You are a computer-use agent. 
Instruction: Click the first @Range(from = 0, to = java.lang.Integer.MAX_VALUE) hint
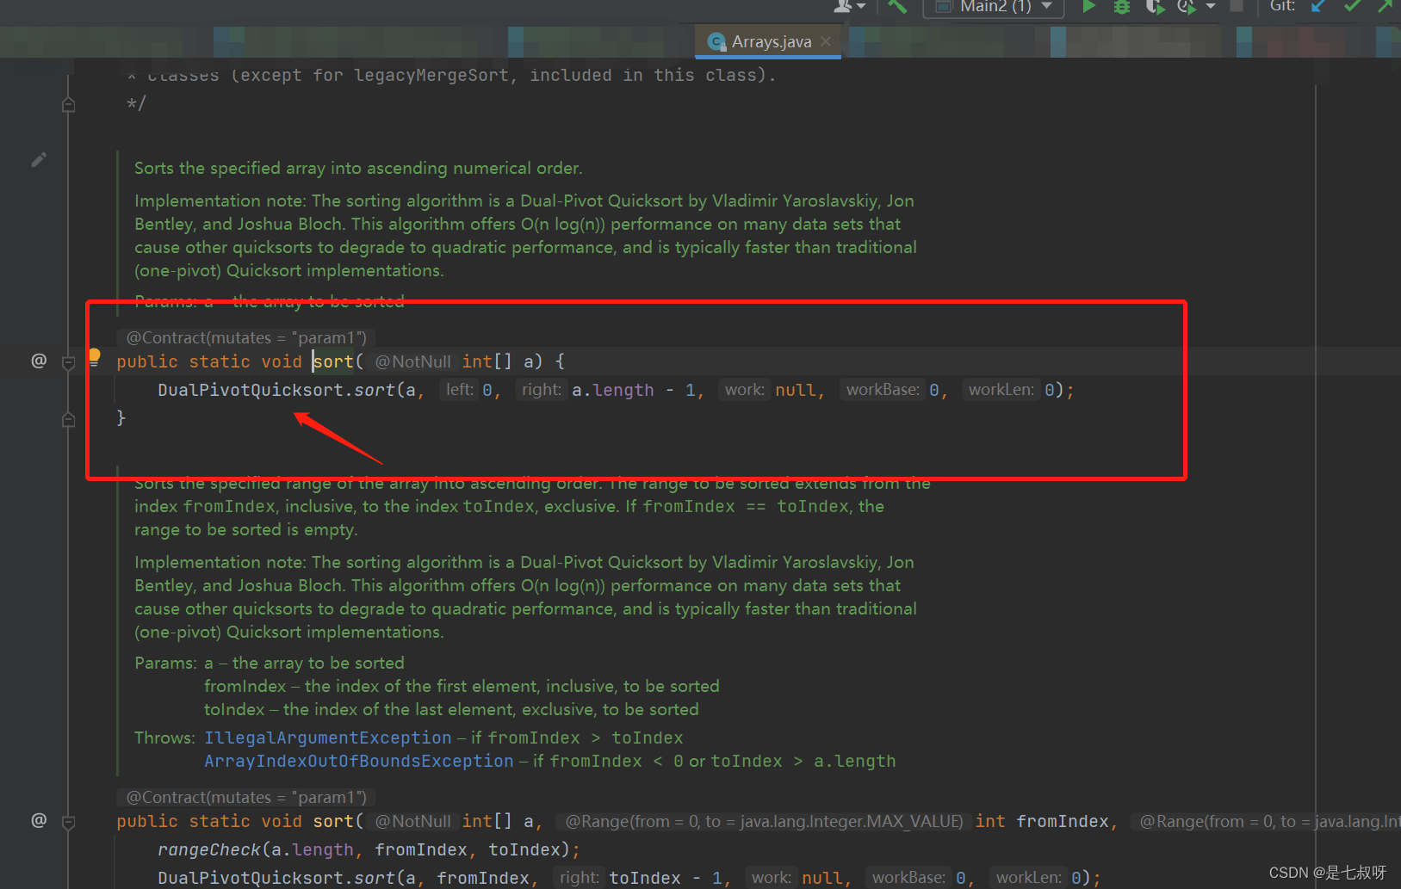[x=764, y=822]
